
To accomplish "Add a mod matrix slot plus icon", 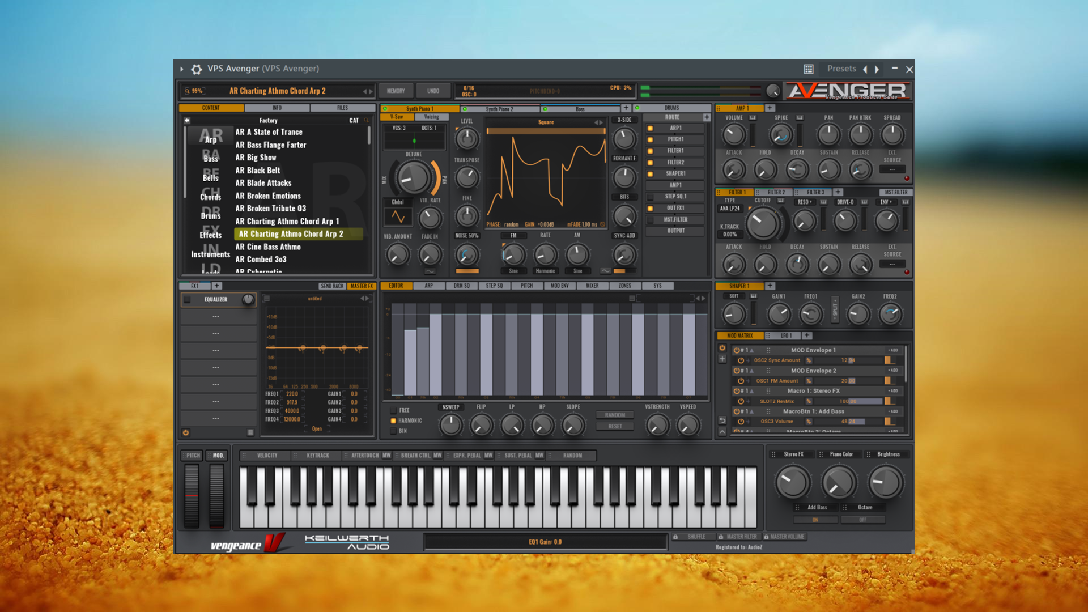I will (x=722, y=359).
